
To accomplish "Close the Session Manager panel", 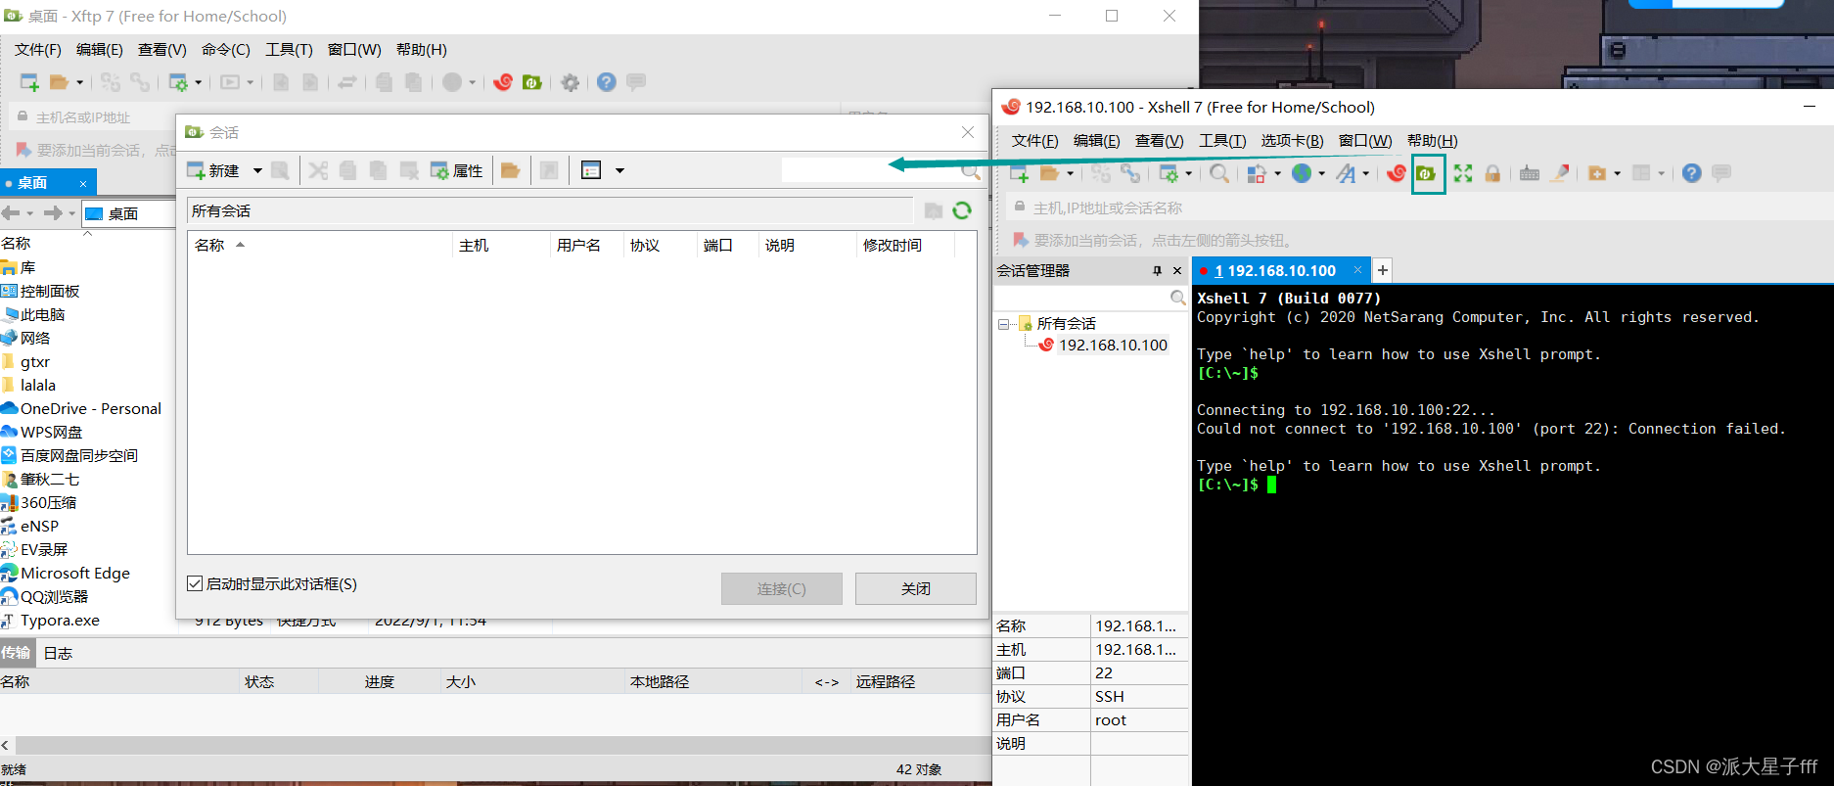I will [1177, 271].
